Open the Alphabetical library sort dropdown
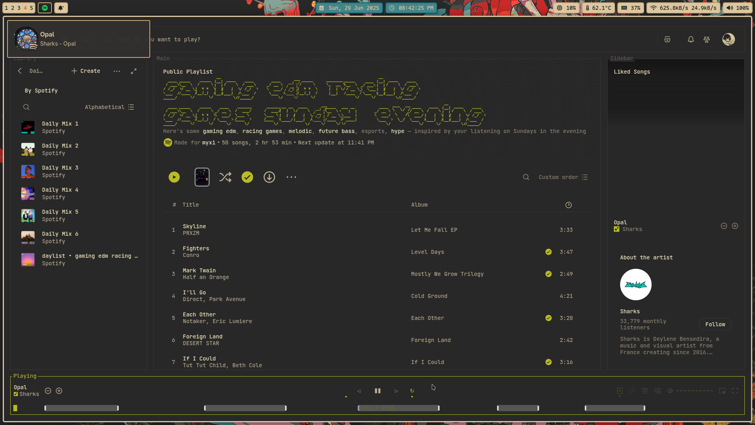The width and height of the screenshot is (755, 425). pyautogui.click(x=109, y=107)
